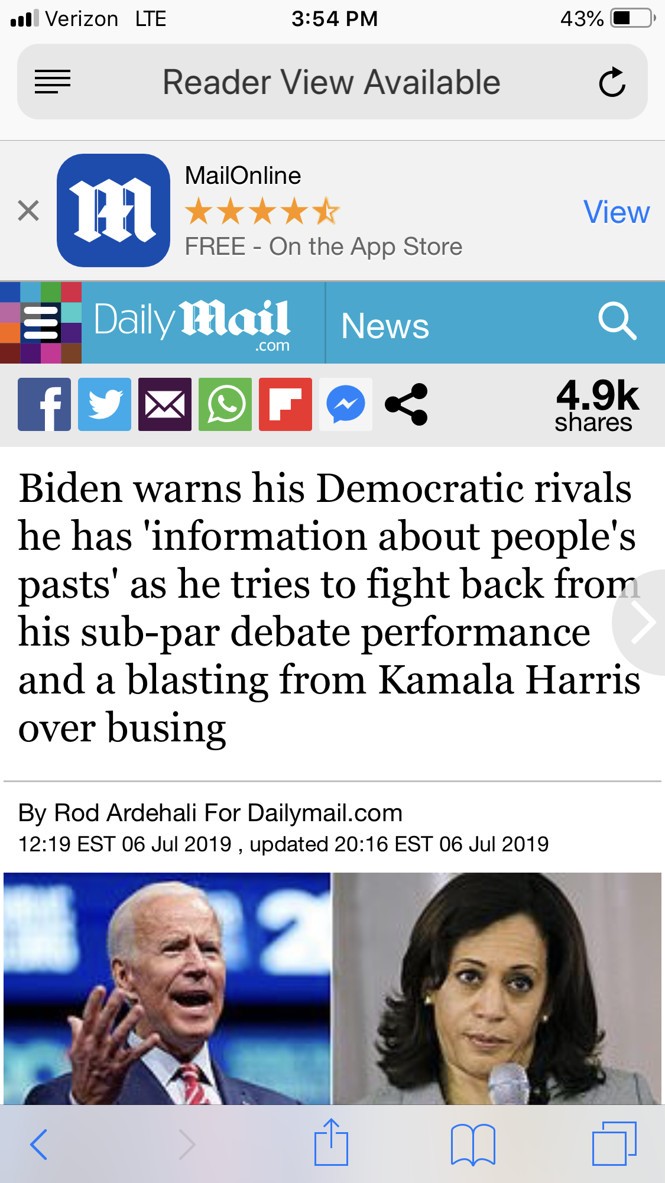Send article through Messenger icon
The image size is (665, 1183).
click(x=346, y=404)
